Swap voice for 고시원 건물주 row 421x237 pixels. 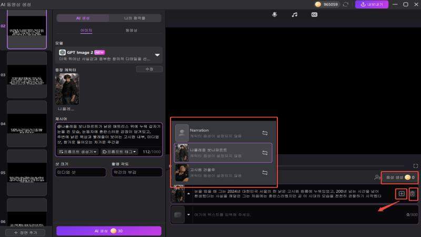coord(265,173)
